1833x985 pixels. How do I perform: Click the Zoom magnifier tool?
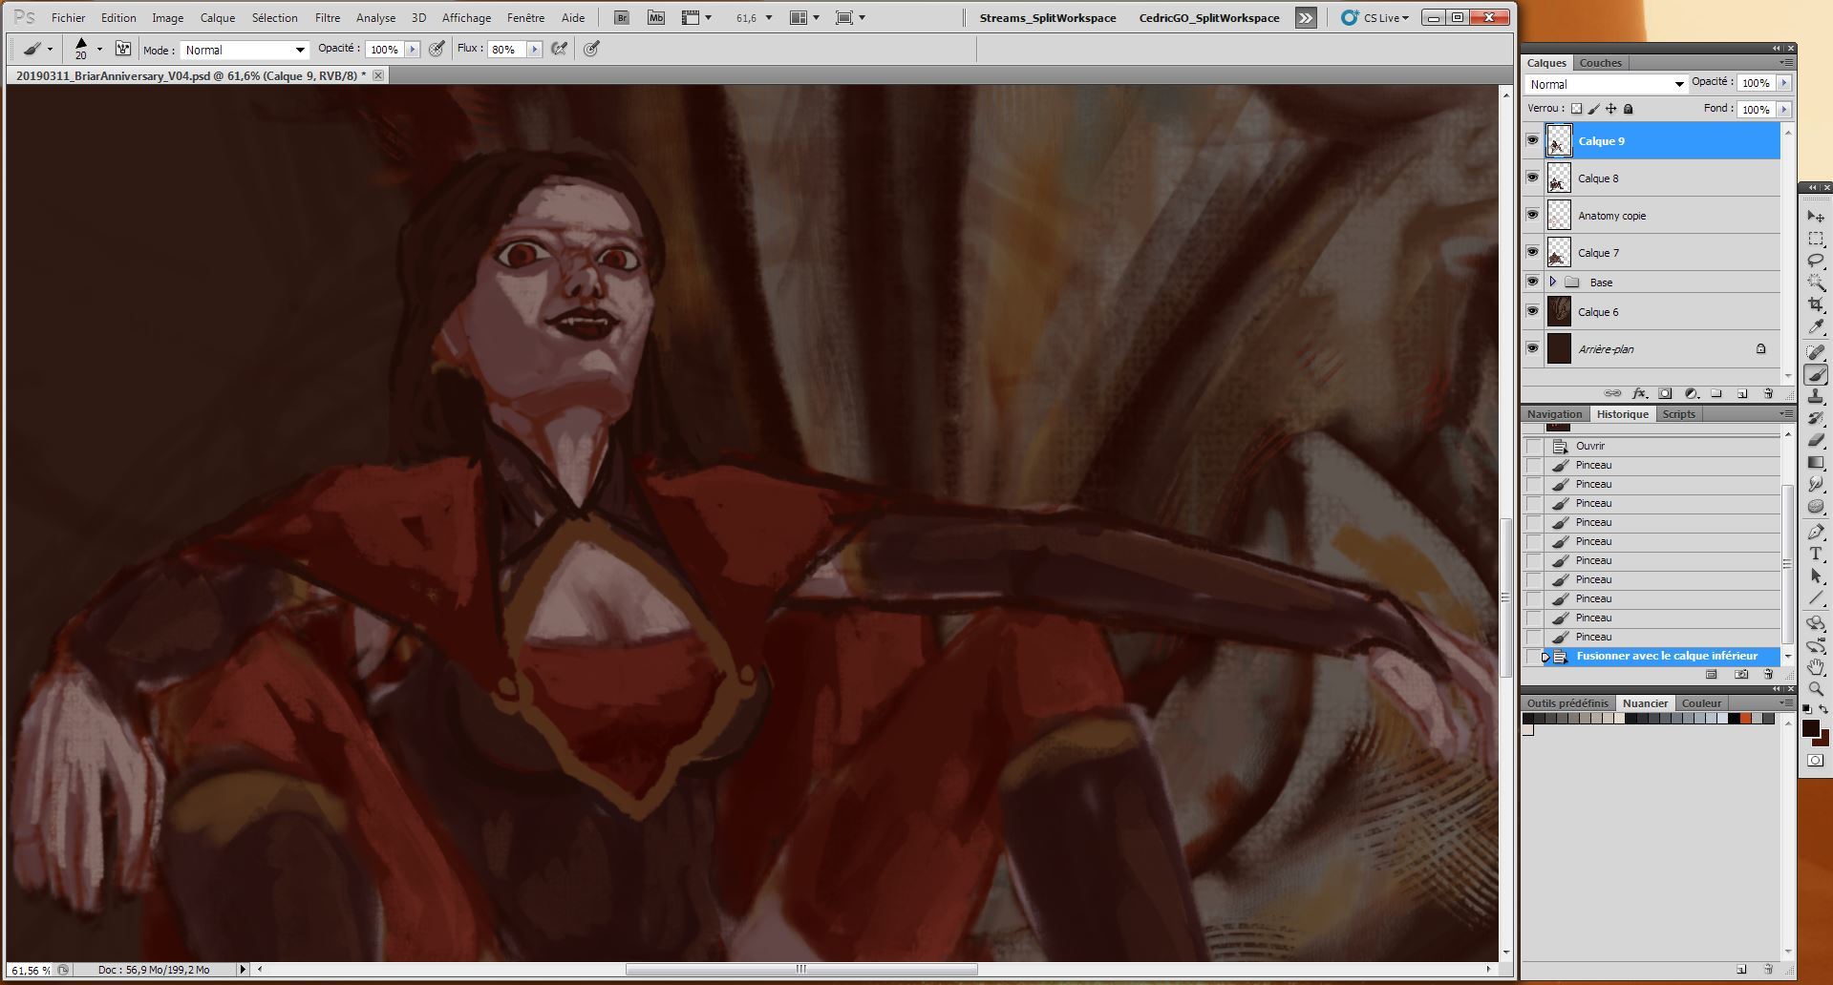[x=1816, y=689]
